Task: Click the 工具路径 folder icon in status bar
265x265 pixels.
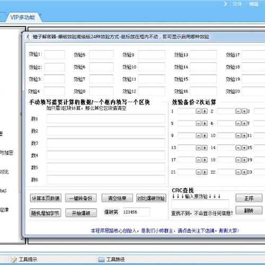Action: (101, 259)
